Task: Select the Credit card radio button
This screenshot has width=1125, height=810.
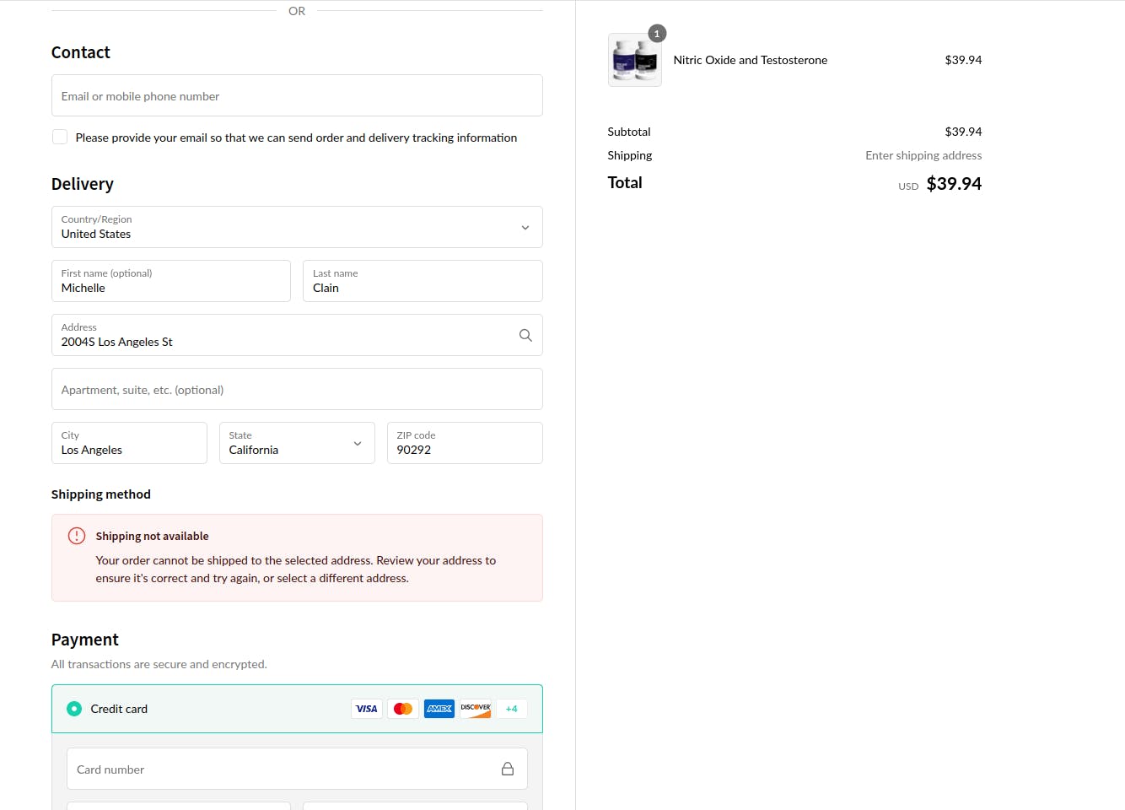Action: (x=74, y=709)
